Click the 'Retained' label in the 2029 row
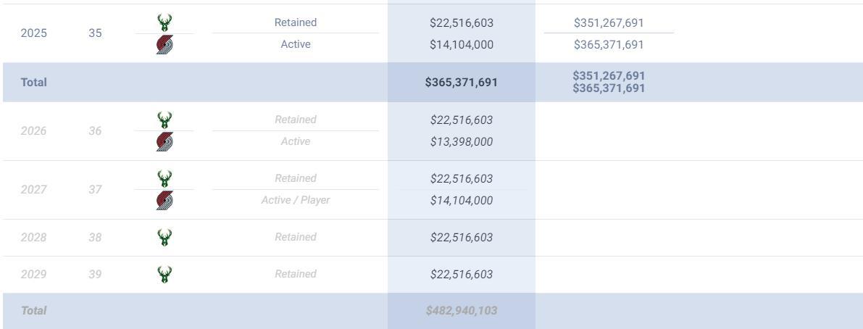Image resolution: width=863 pixels, height=329 pixels. point(295,274)
